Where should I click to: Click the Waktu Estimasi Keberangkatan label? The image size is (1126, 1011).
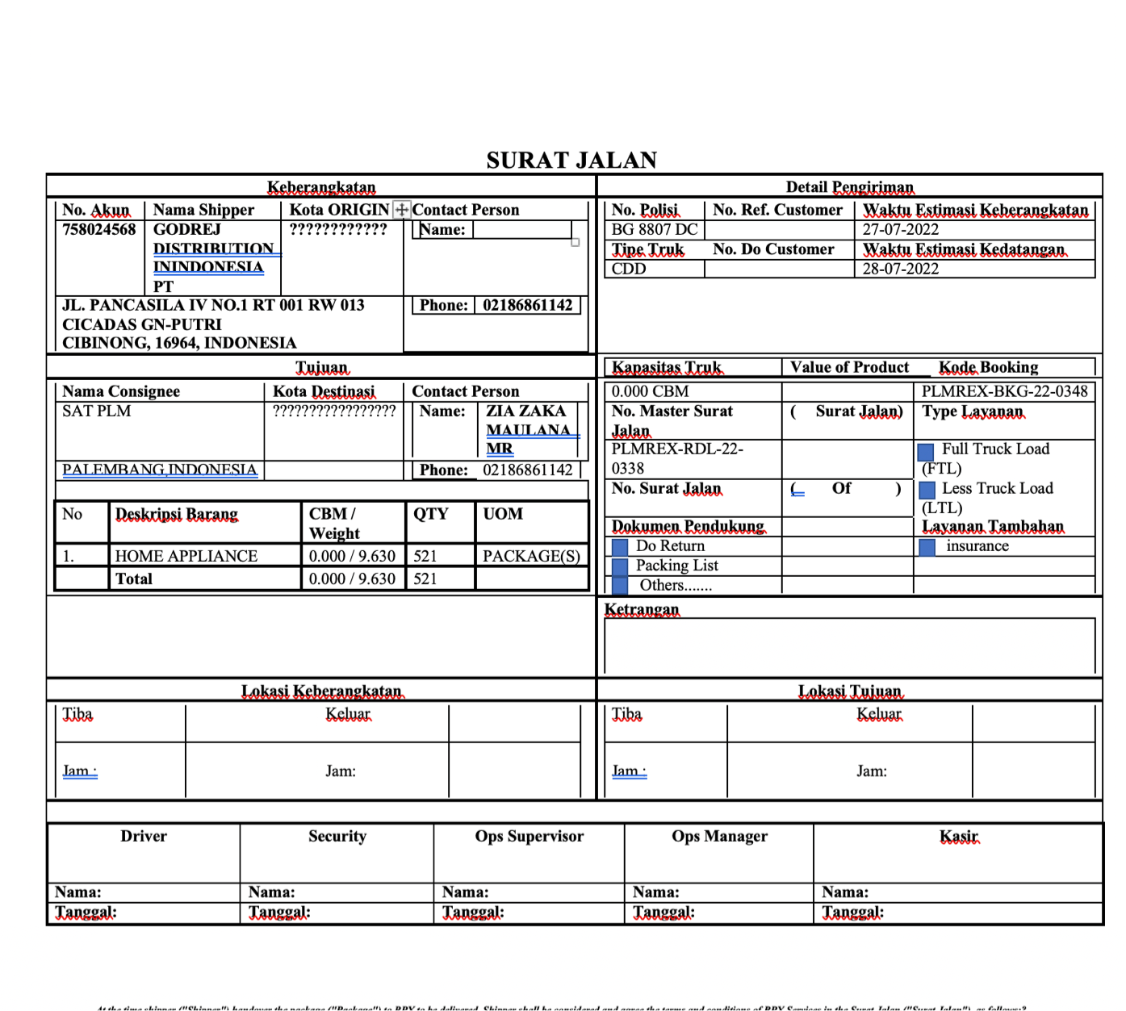point(975,210)
